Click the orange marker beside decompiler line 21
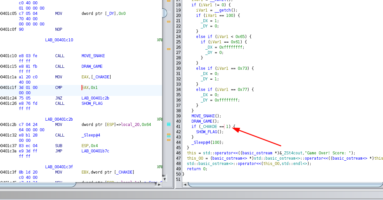The height and width of the screenshot is (200, 383). [x=168, y=21]
